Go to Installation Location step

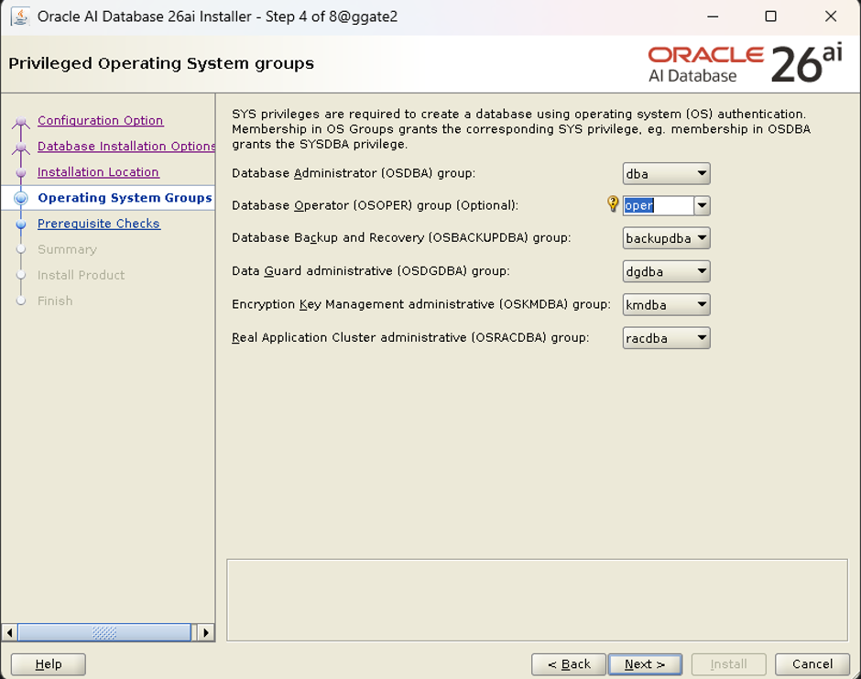click(x=98, y=172)
